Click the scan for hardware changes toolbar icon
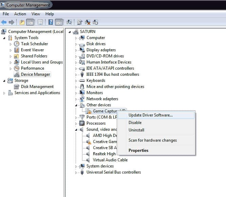 point(69,22)
